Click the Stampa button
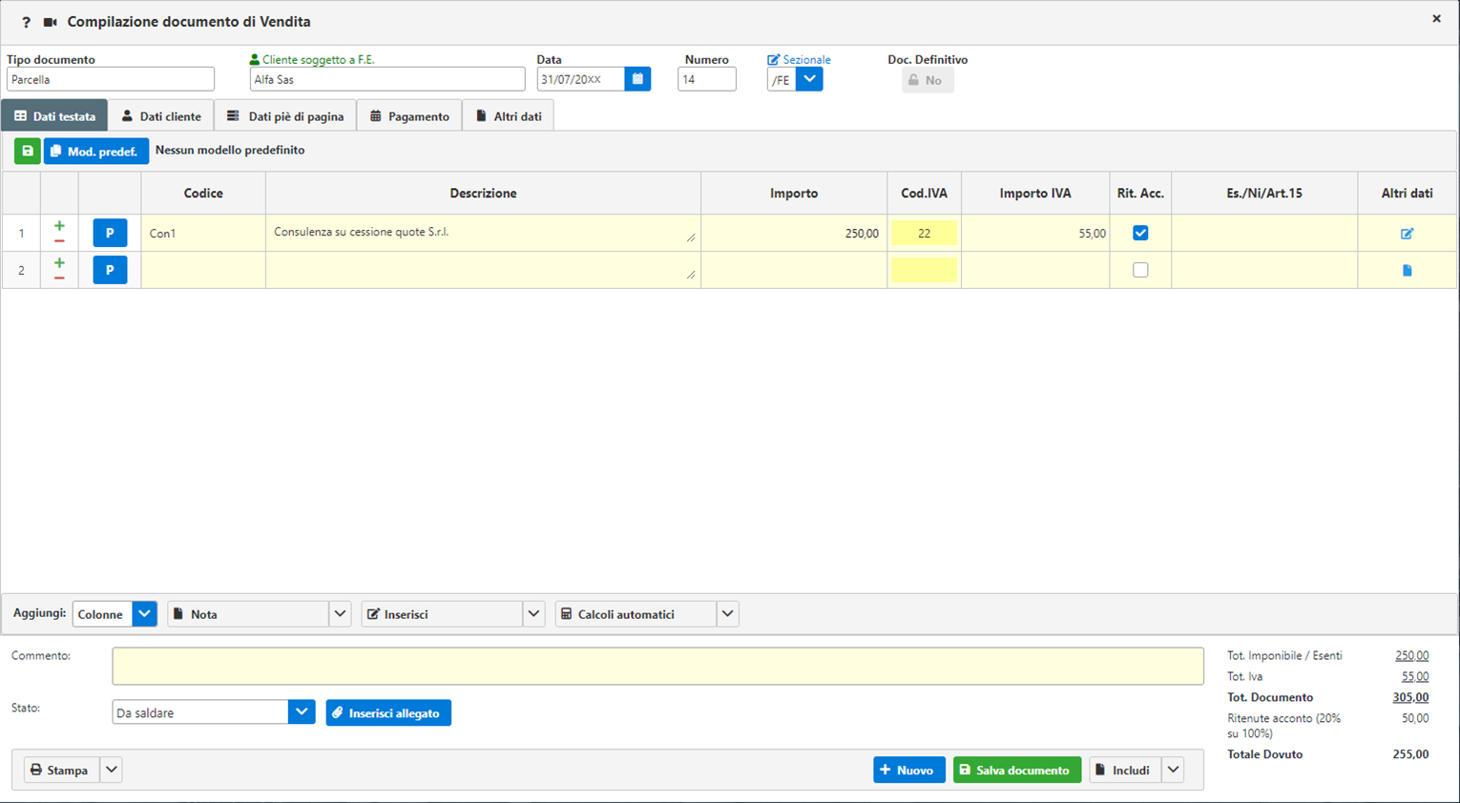 click(61, 770)
